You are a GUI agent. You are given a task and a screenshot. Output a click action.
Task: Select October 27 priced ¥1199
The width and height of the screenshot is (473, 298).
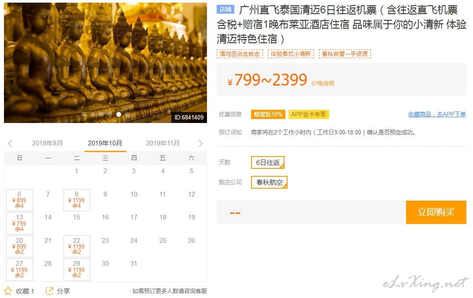click(19, 269)
